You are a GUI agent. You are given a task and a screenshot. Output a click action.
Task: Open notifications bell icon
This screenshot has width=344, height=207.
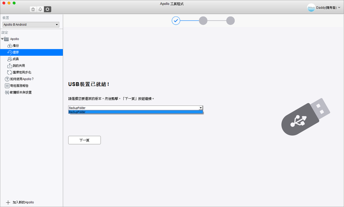point(40,9)
